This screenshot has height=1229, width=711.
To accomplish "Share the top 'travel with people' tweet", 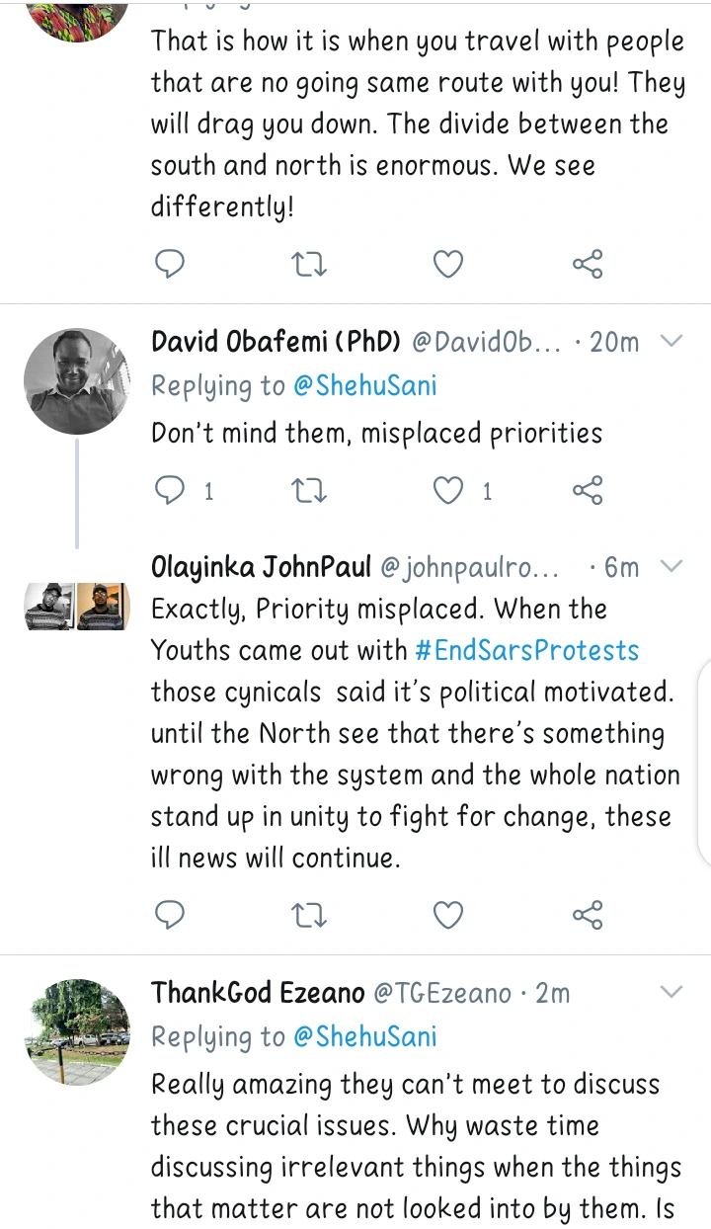I will [588, 264].
